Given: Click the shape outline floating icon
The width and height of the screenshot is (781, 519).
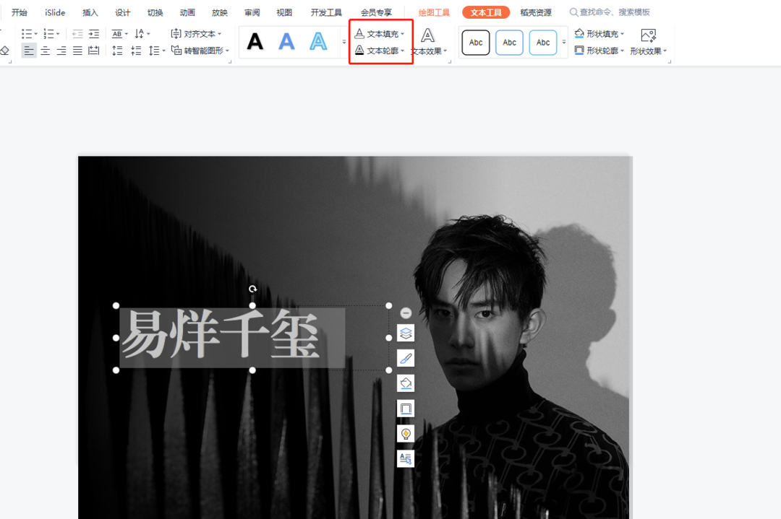Looking at the screenshot, I should pos(406,409).
